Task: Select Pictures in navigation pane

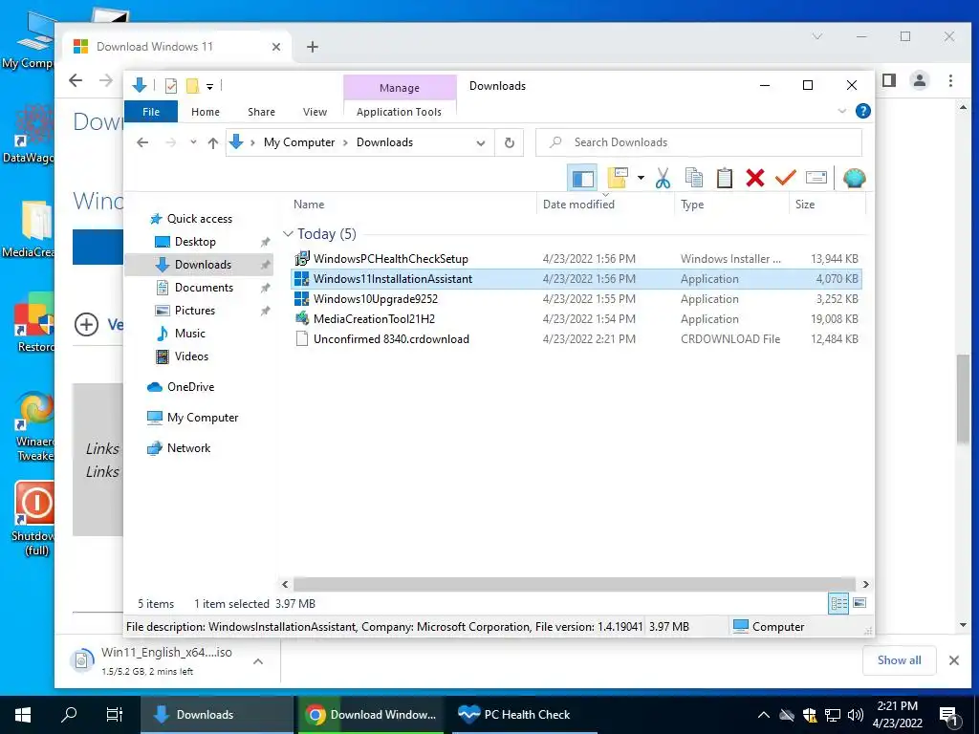Action: pos(195,311)
